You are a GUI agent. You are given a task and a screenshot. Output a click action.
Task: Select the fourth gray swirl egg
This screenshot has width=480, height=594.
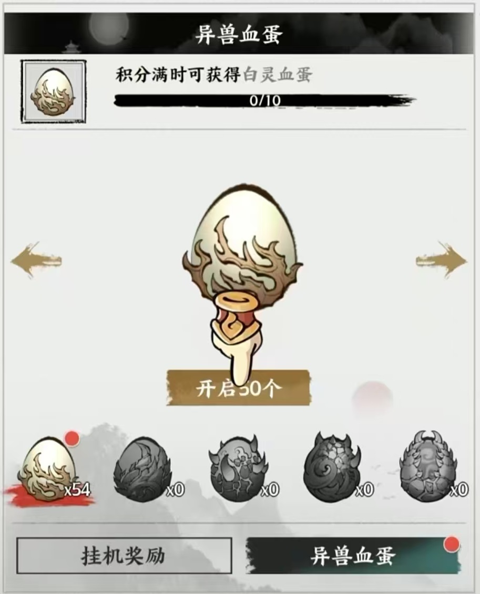[x=333, y=467]
